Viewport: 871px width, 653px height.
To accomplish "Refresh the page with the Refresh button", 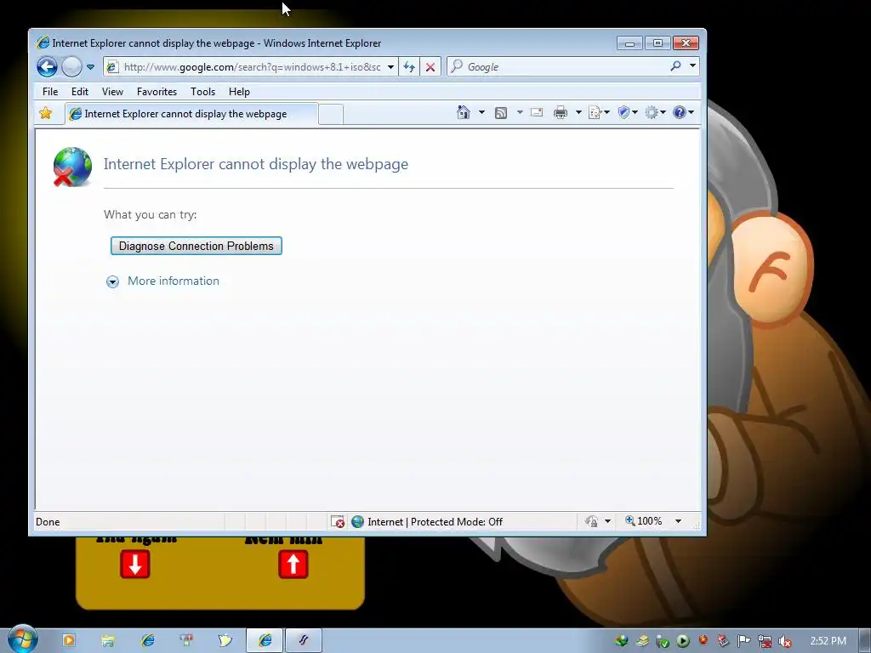I will tap(409, 67).
